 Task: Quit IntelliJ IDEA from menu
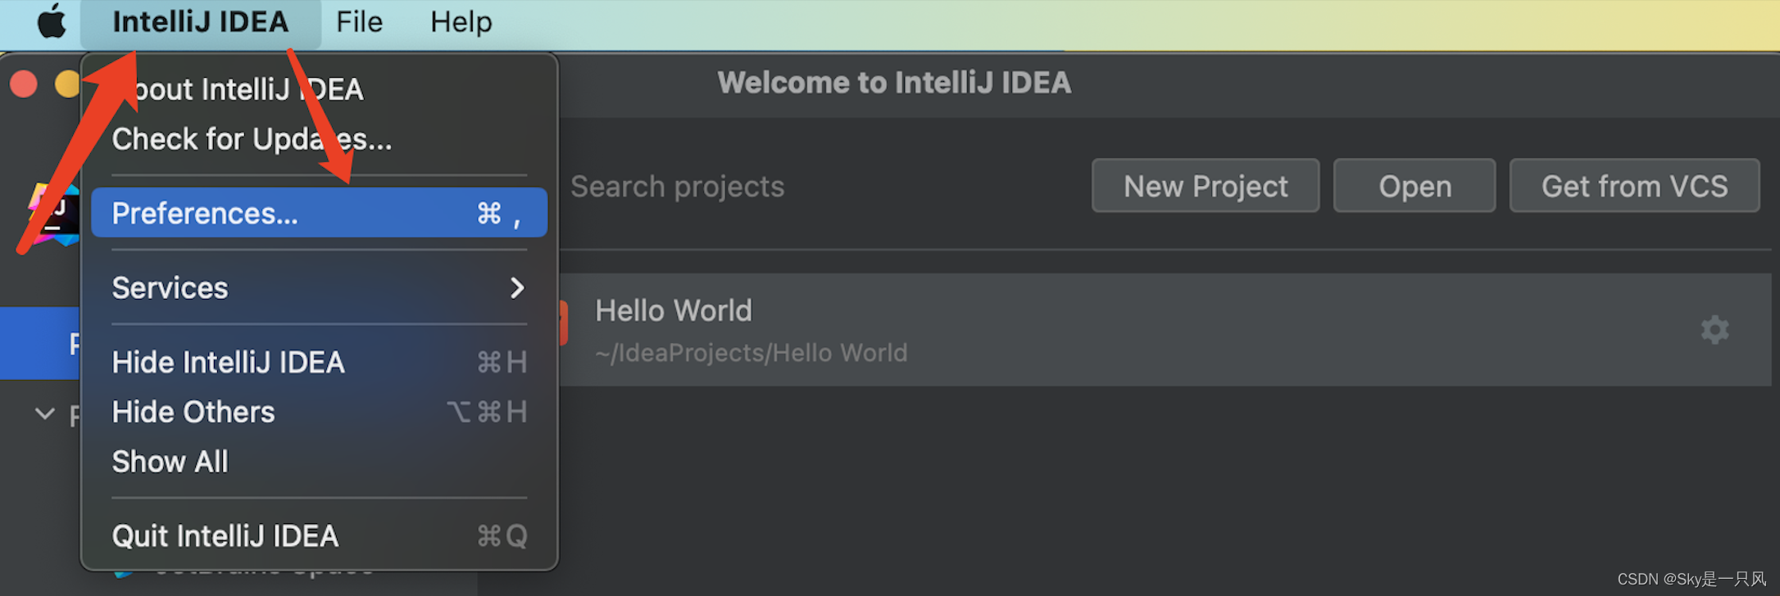319,536
